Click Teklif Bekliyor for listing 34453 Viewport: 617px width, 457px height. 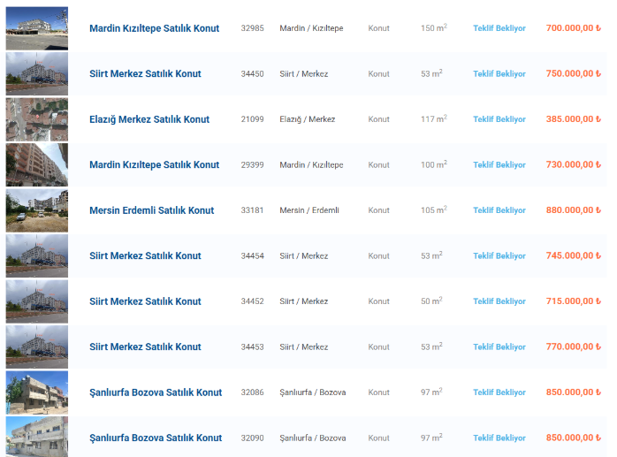[x=499, y=347]
